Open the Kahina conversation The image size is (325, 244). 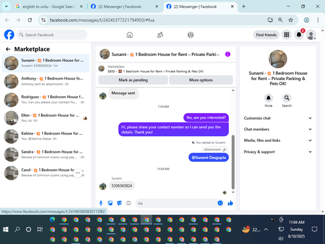point(45,136)
